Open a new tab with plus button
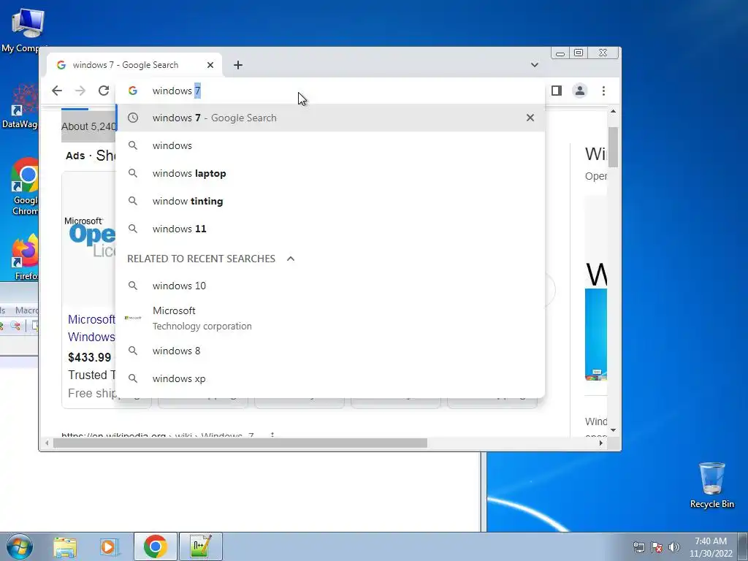Viewport: 748px width, 561px height. (238, 65)
